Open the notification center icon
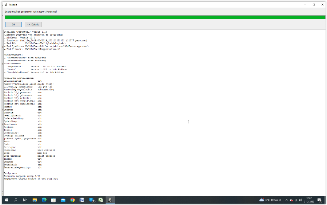Viewport: 327px width, 205px height. tap(319, 200)
